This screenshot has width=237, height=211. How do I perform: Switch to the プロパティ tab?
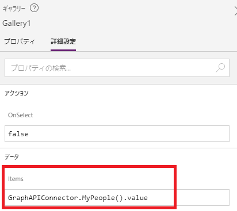pos(20,41)
